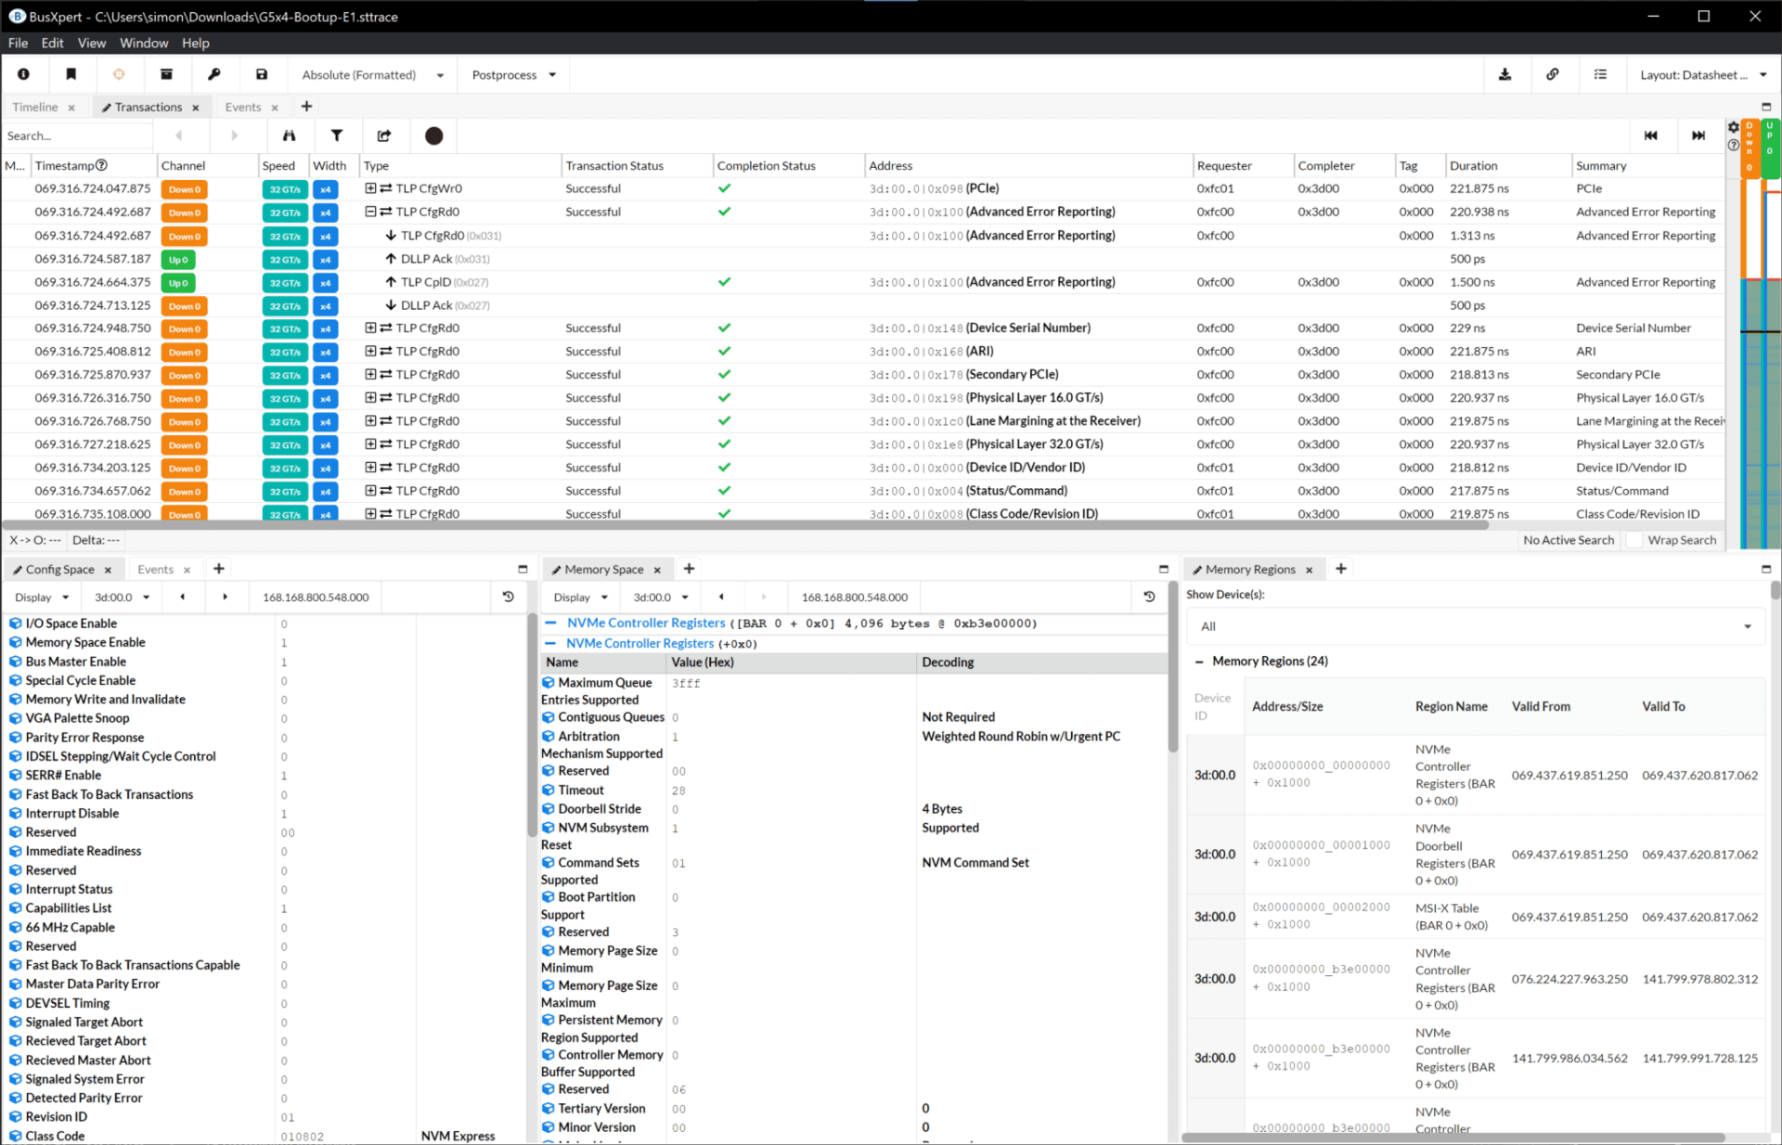Click the binoculars search icon

tap(289, 135)
